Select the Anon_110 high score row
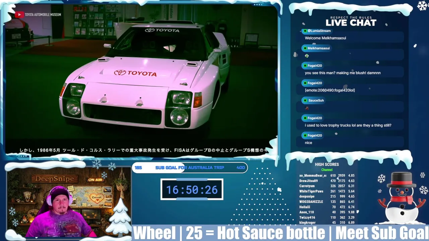 327,212
